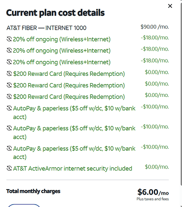Click recurring icon beside third AutoPay & paperless

click(x=9, y=149)
